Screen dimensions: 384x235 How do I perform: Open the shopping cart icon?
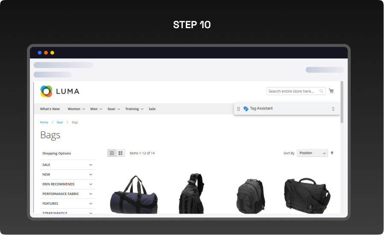331,91
